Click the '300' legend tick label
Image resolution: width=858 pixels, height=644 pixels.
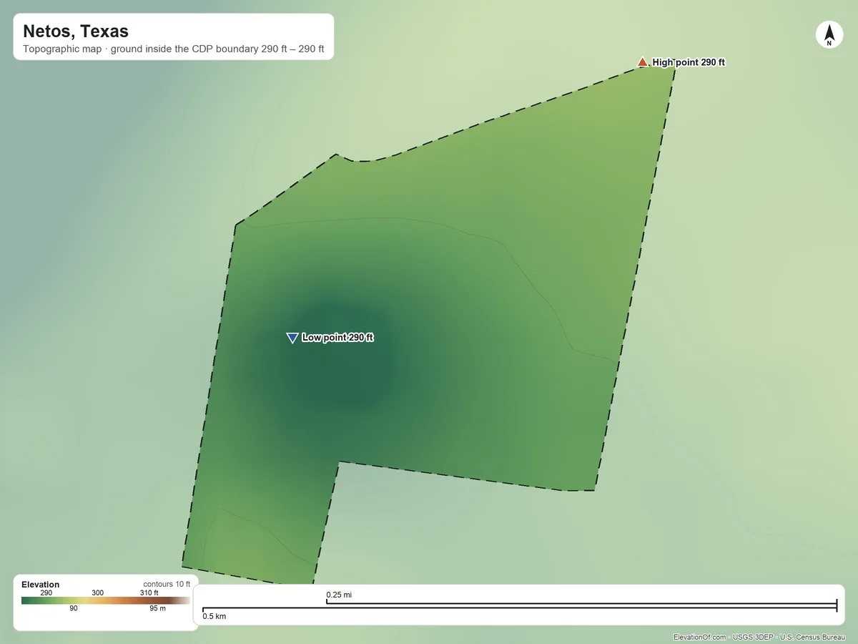point(98,592)
